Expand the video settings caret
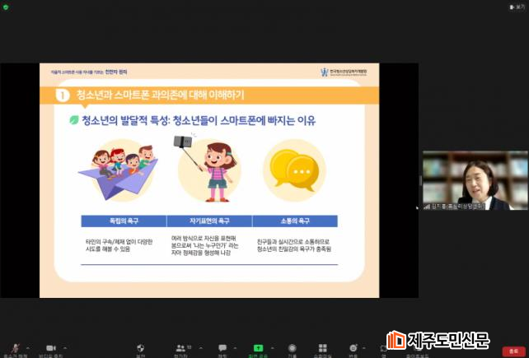The image size is (529, 358). coord(64,347)
